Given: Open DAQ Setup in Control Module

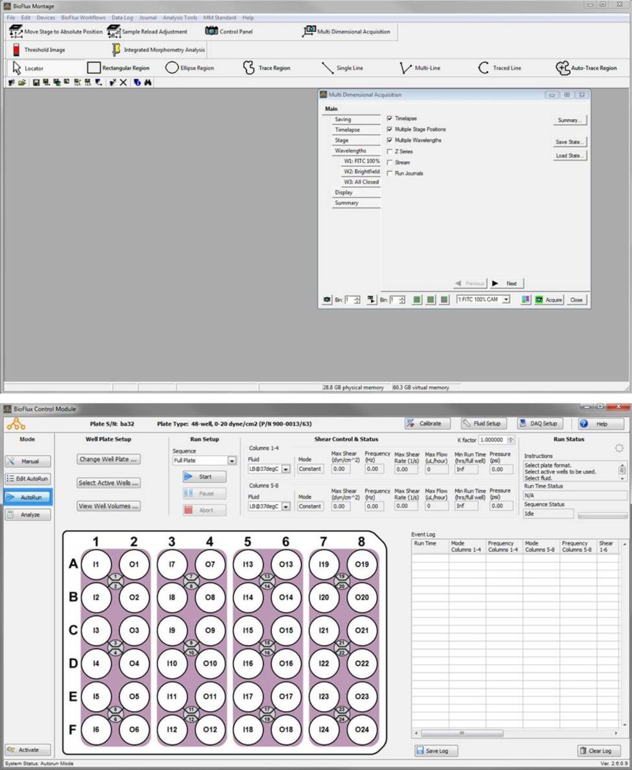Looking at the screenshot, I should (x=540, y=424).
